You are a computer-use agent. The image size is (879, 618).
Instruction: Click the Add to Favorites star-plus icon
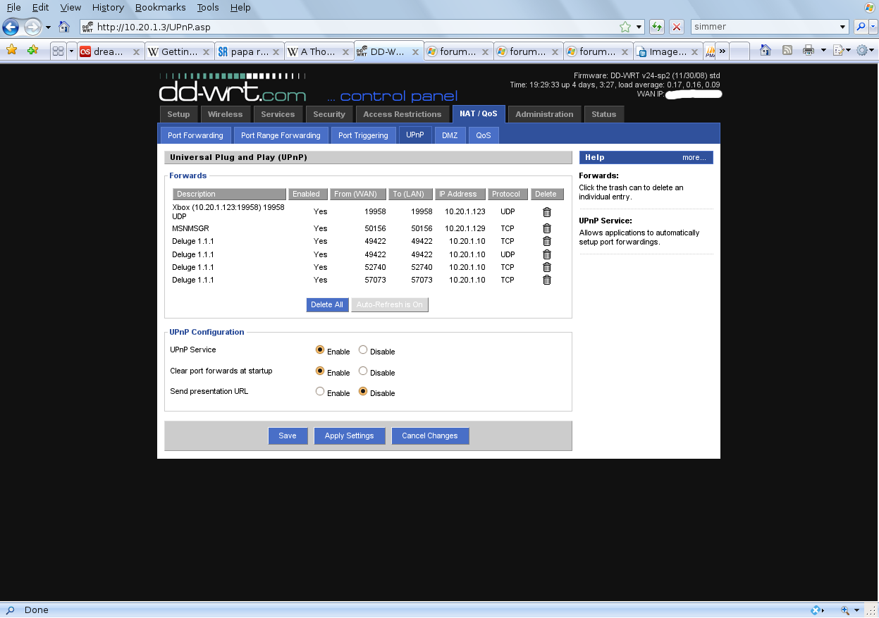click(x=32, y=51)
